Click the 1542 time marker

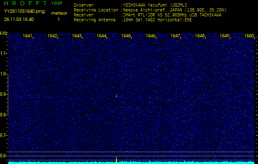tap(53, 36)
